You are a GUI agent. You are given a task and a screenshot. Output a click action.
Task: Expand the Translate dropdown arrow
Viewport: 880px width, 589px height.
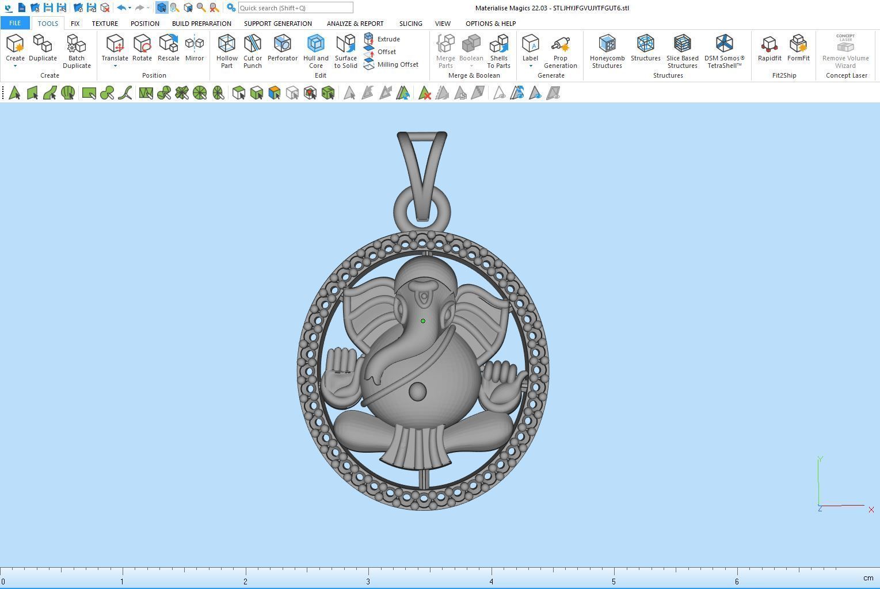(115, 66)
